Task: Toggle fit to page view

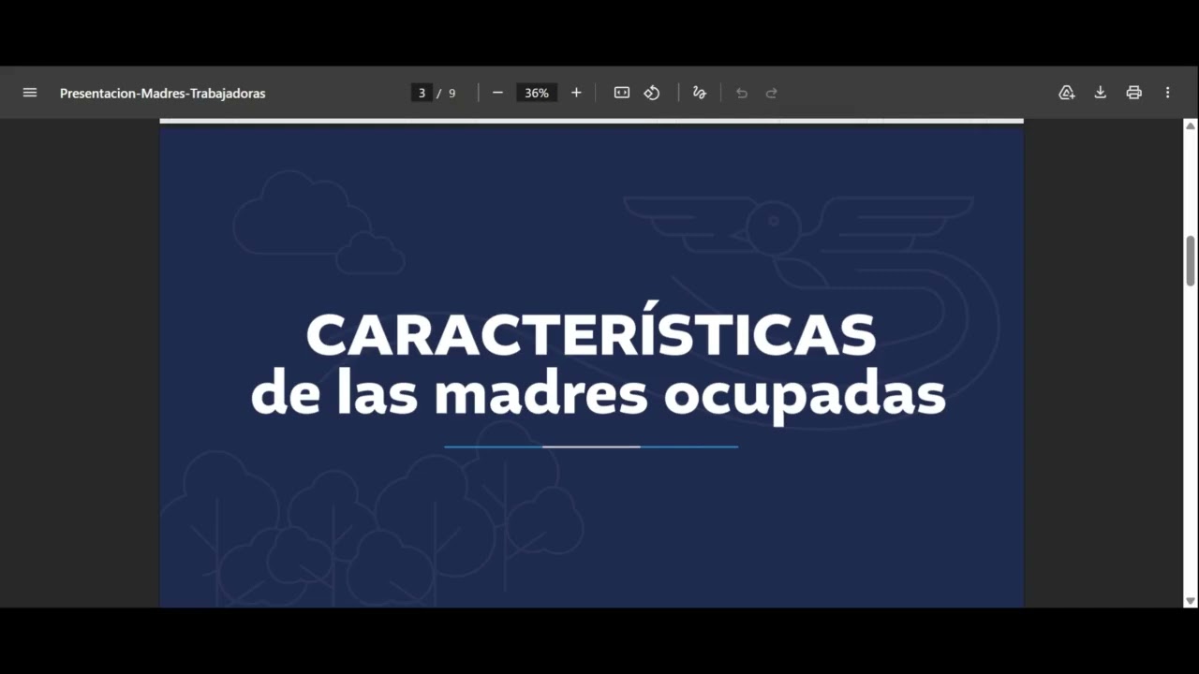Action: (x=622, y=93)
